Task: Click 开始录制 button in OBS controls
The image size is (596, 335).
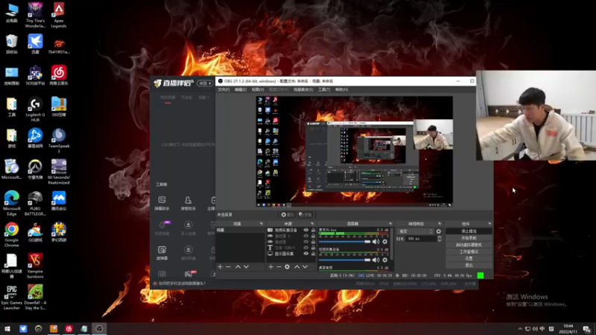Action: [x=469, y=238]
